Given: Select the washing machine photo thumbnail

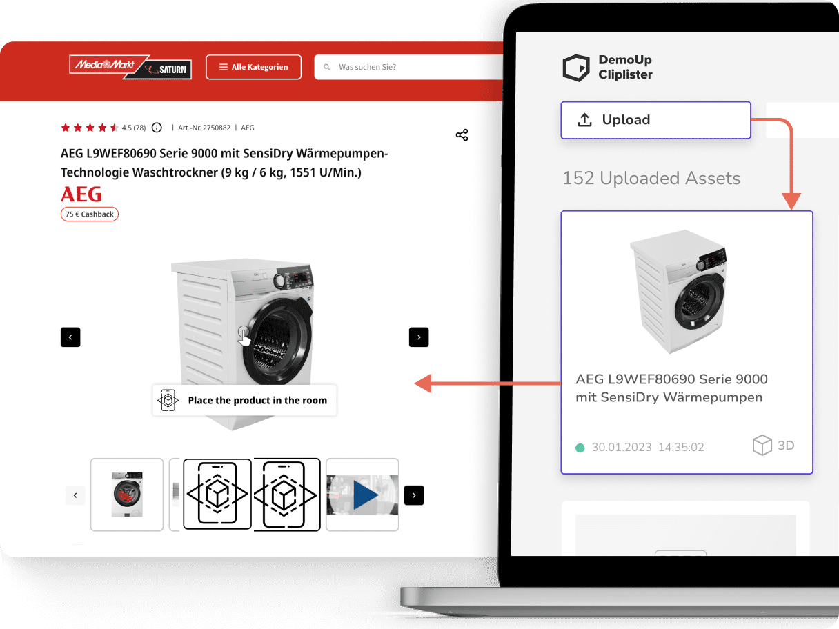Looking at the screenshot, I should click(127, 495).
